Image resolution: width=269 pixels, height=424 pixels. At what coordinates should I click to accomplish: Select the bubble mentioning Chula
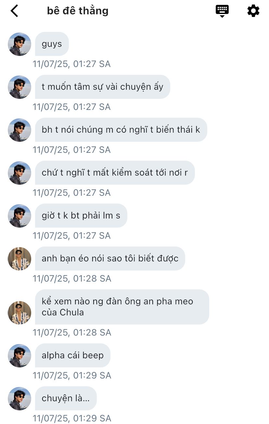click(122, 307)
